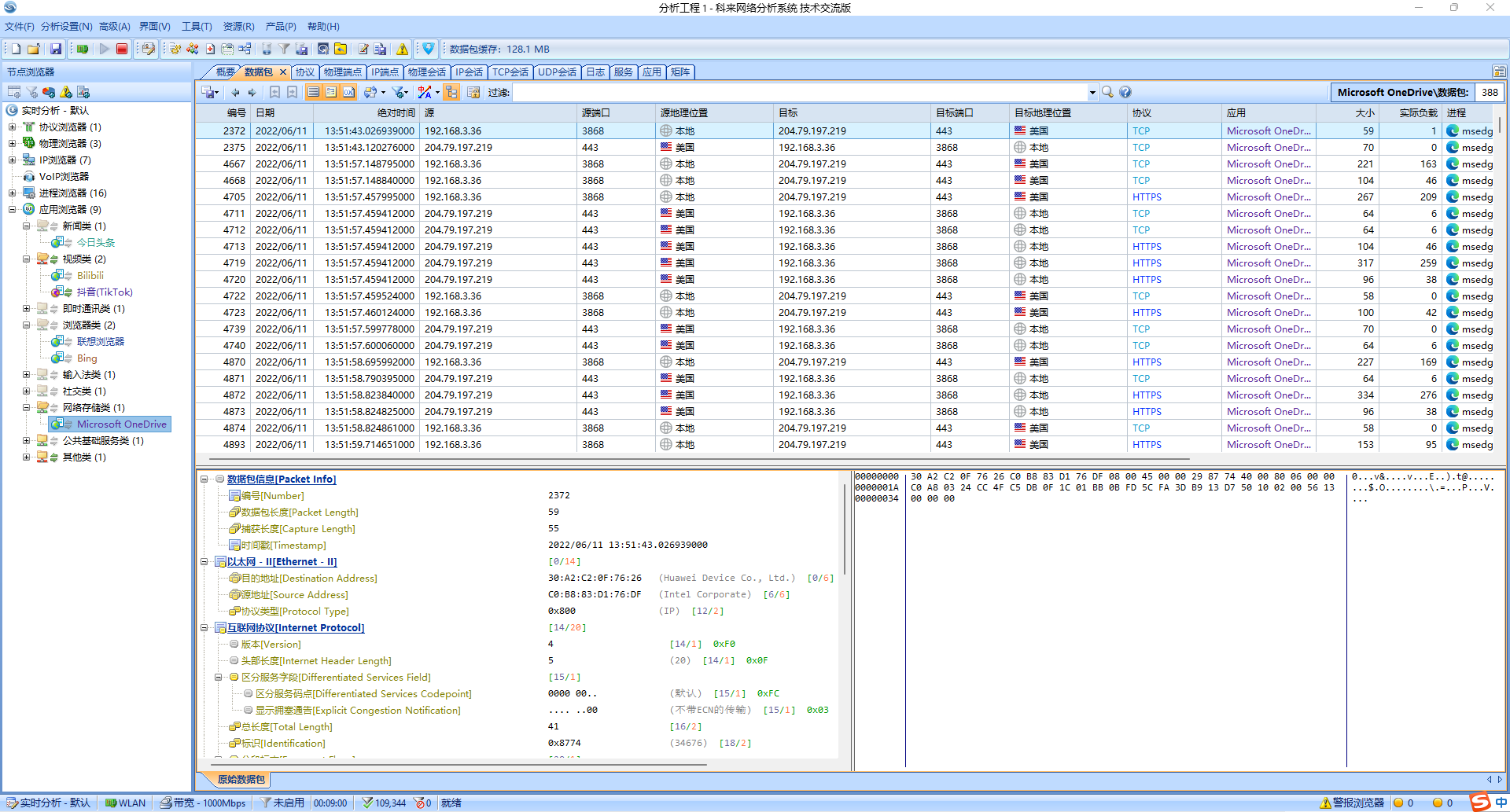Viewport: 1510px width, 812px height.
Task: Collapse the Packet Info node
Action: click(204, 479)
